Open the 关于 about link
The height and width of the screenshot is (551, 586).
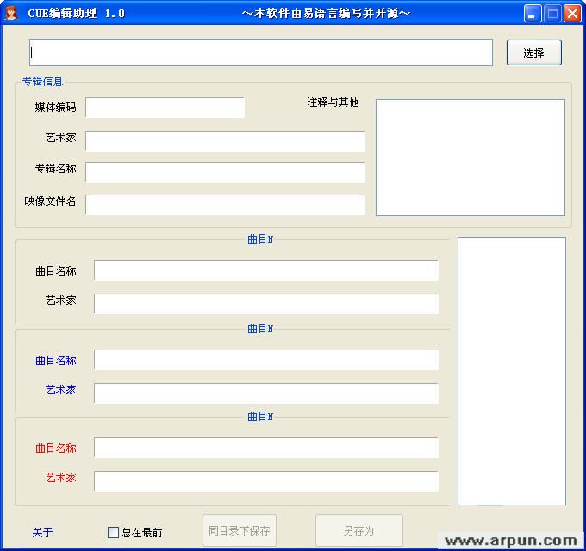pos(42,533)
